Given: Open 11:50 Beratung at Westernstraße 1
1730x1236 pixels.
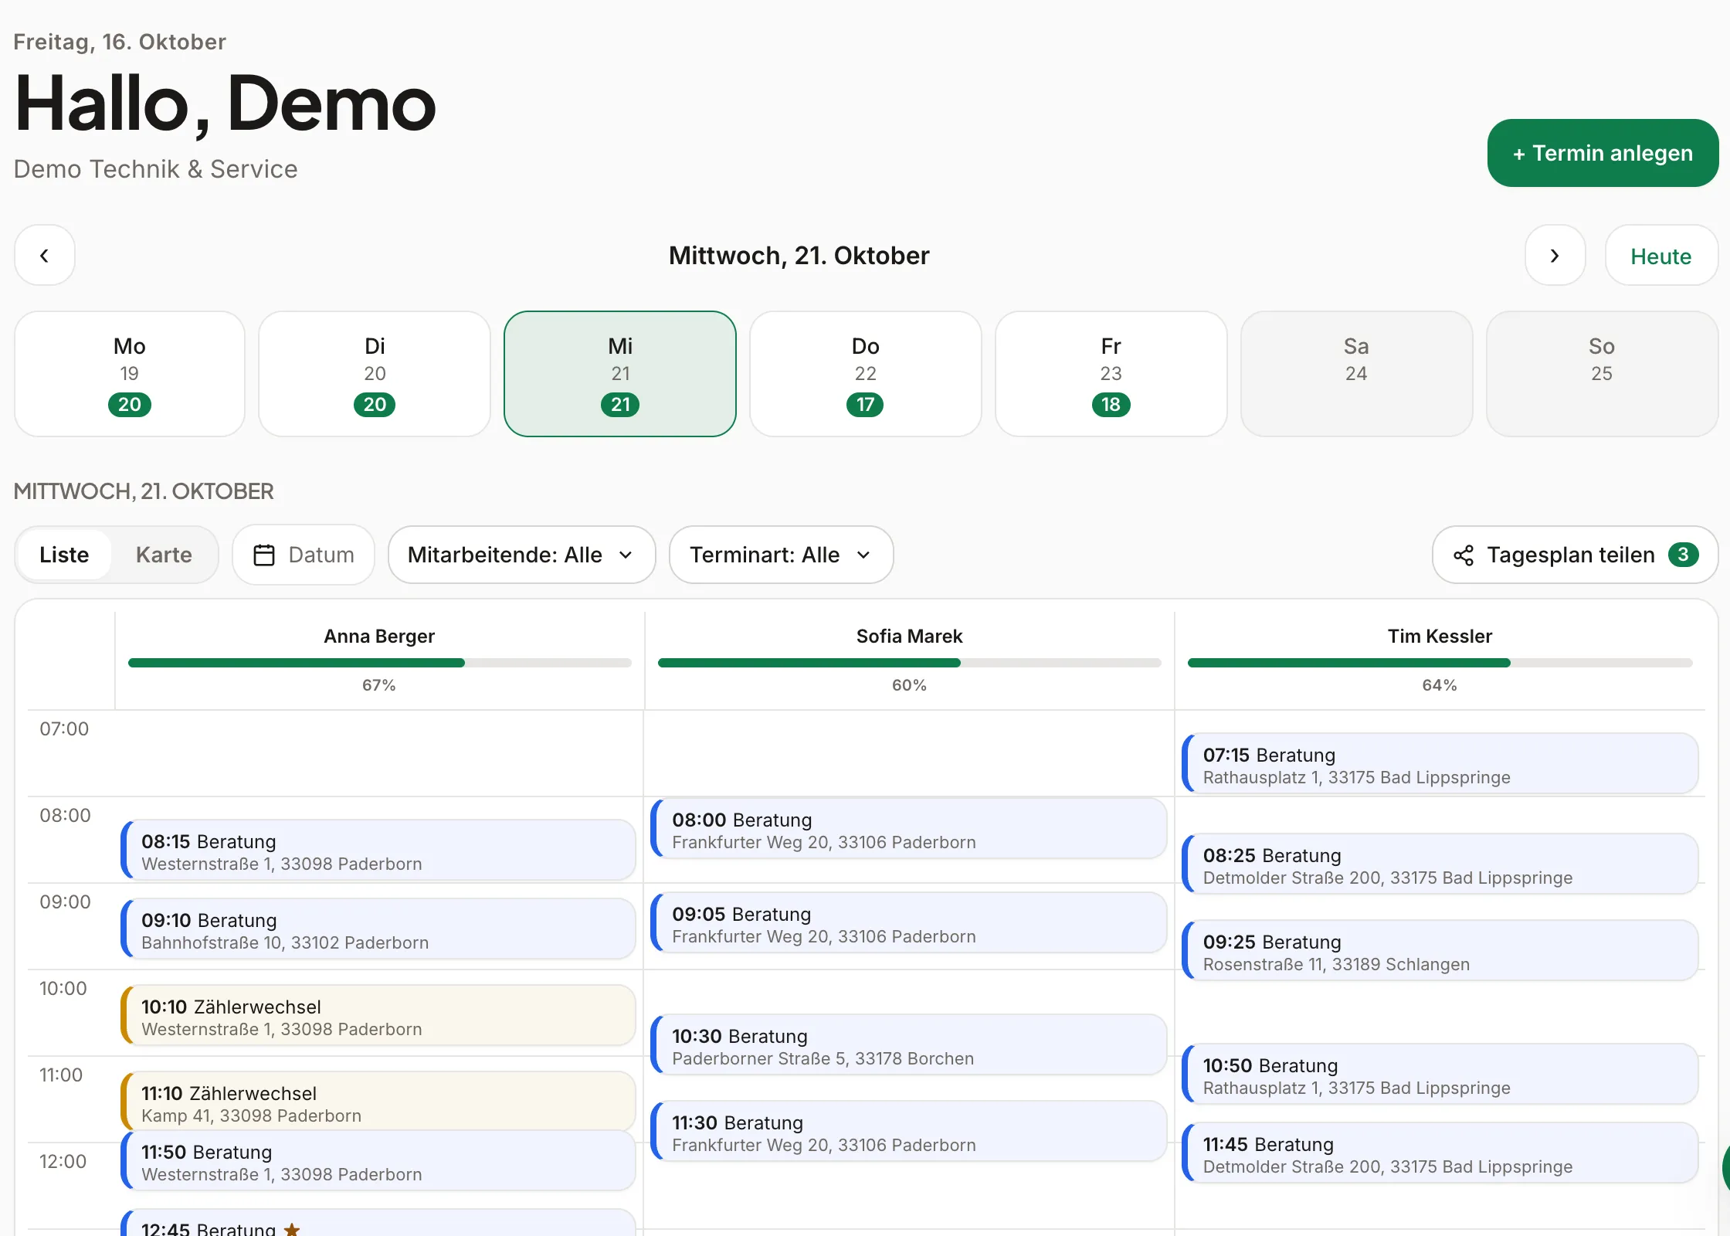Looking at the screenshot, I should (378, 1161).
